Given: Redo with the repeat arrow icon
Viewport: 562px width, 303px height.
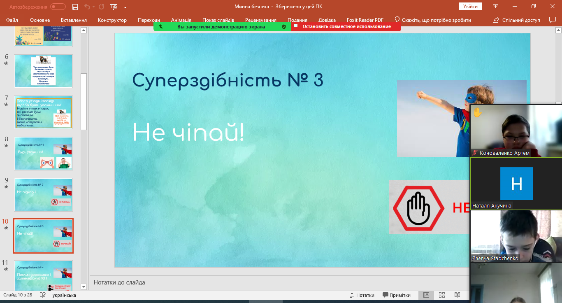Looking at the screenshot, I should 101,7.
